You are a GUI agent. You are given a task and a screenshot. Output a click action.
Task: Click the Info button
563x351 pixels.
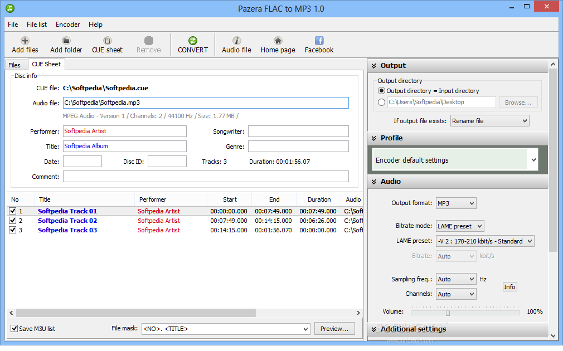point(509,287)
